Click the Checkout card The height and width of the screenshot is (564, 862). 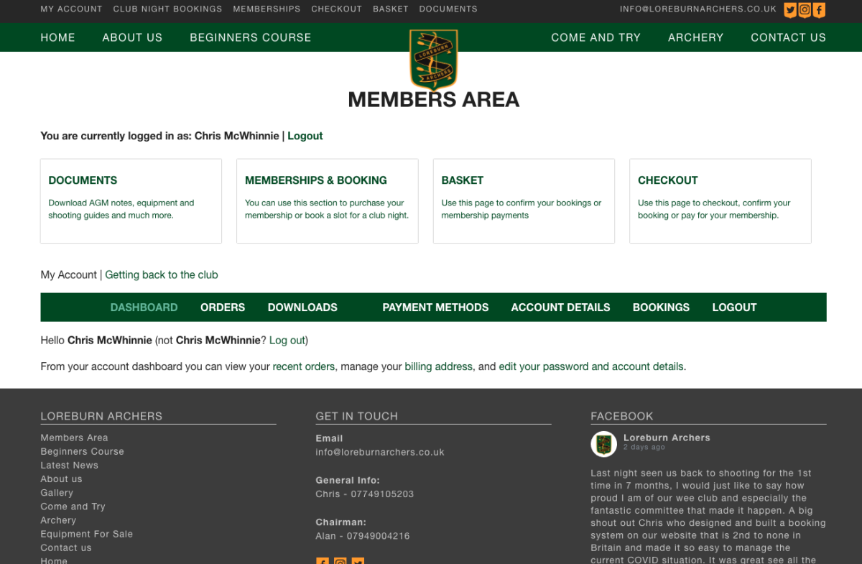(x=720, y=200)
